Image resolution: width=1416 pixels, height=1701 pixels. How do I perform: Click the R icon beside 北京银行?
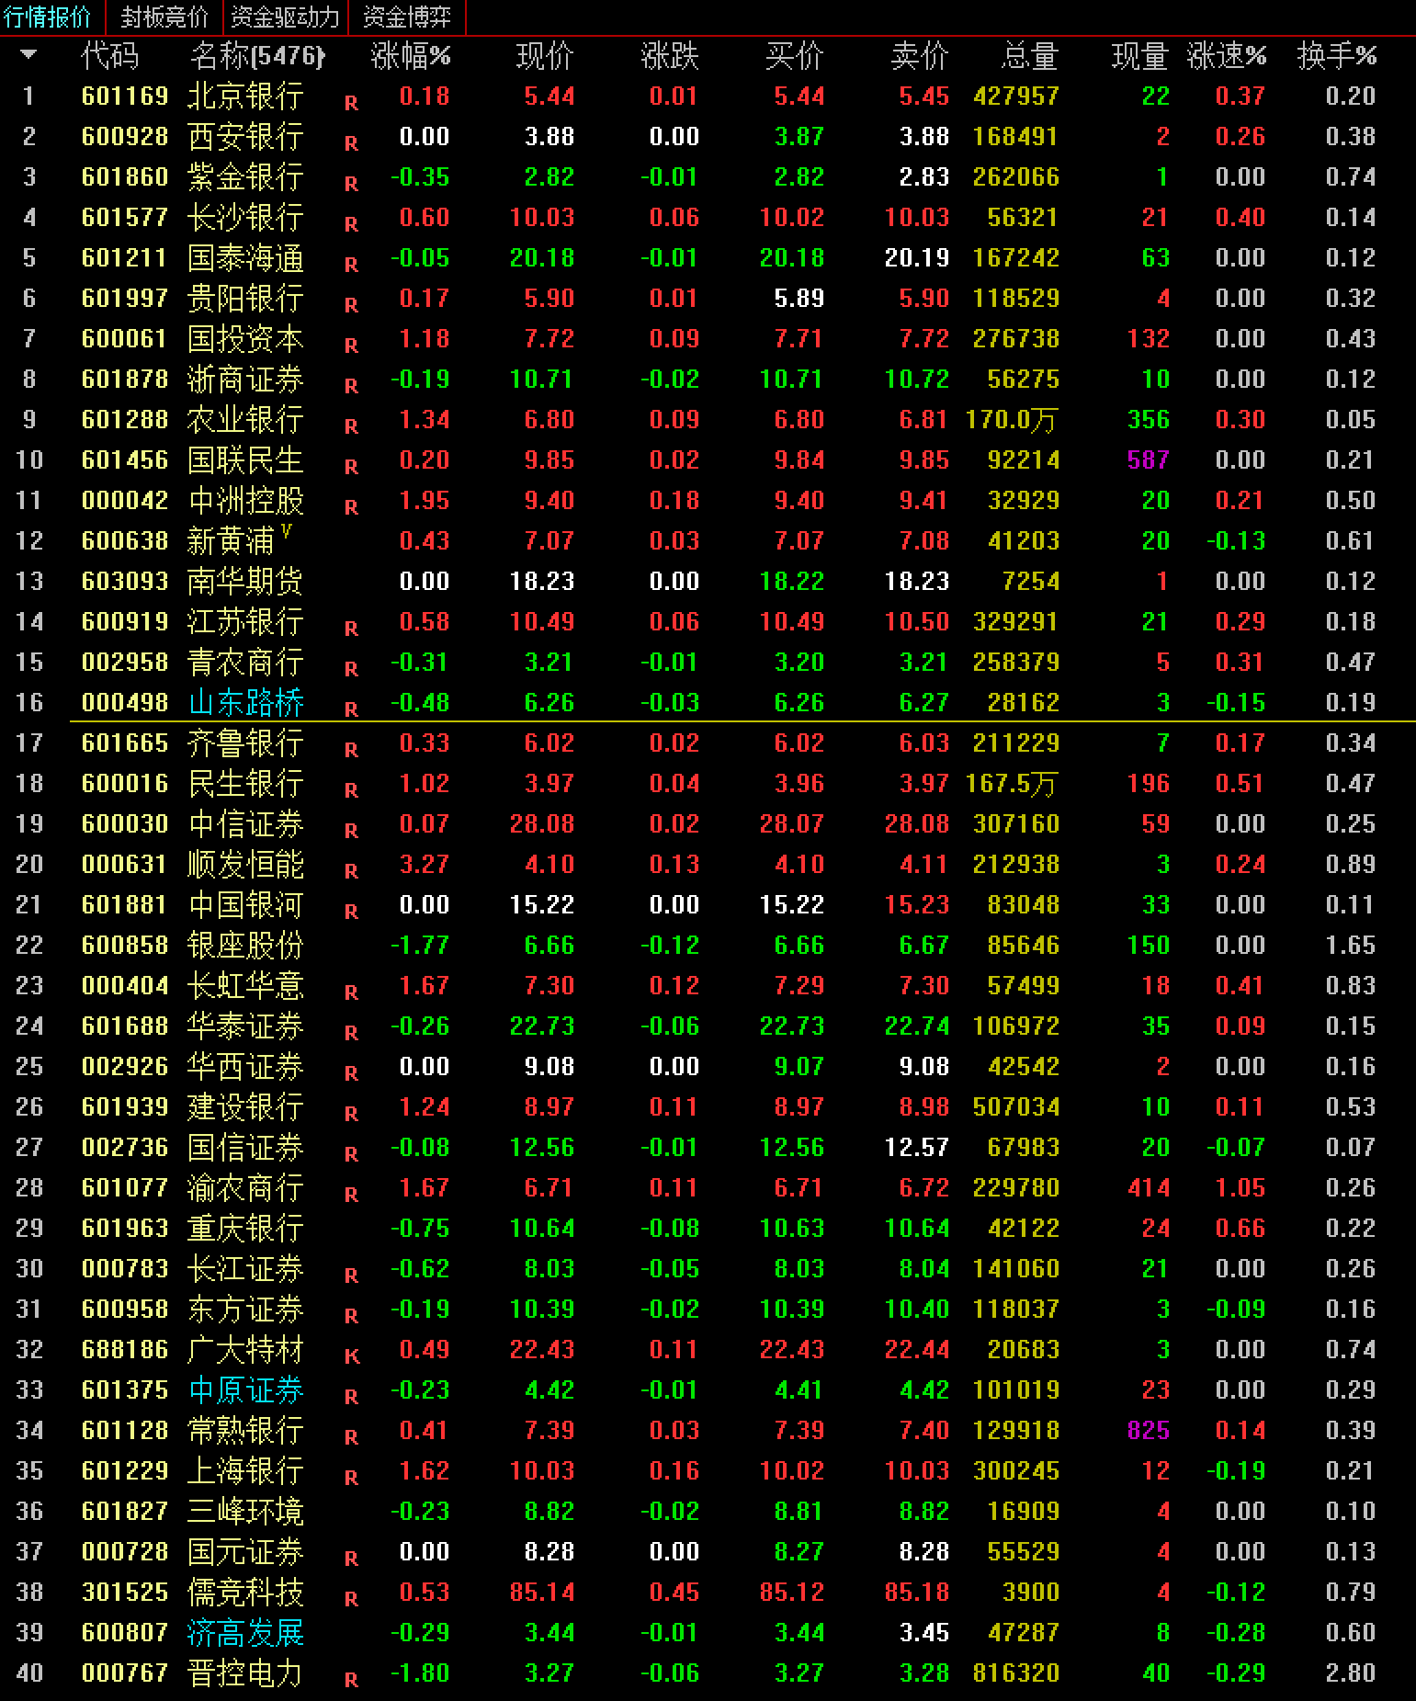click(351, 103)
